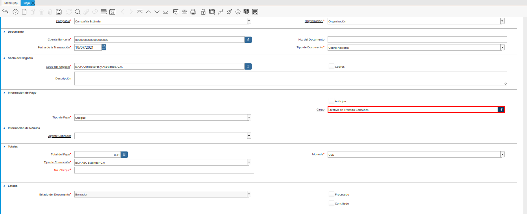The height and width of the screenshot is (214, 527).
Task: Close the Caja tab
Action: [33, 3]
